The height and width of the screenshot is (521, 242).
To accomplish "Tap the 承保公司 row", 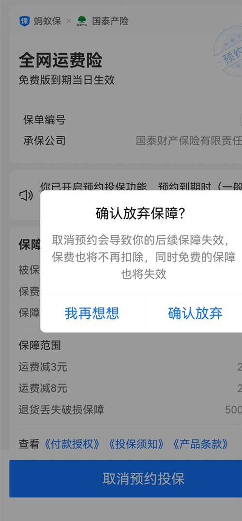I will pyautogui.click(x=130, y=141).
